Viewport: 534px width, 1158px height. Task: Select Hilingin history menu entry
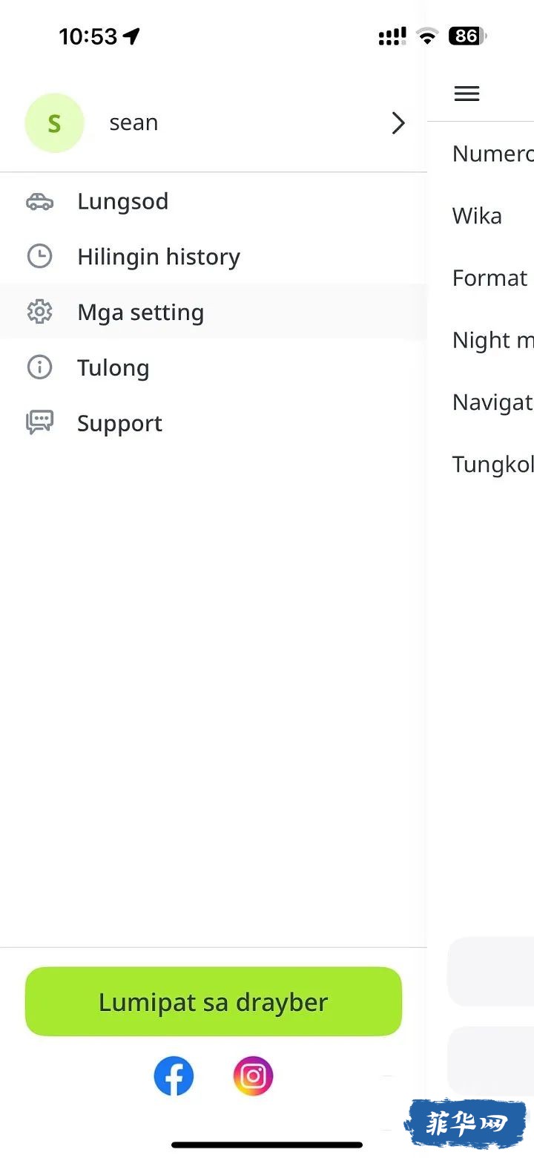point(159,257)
